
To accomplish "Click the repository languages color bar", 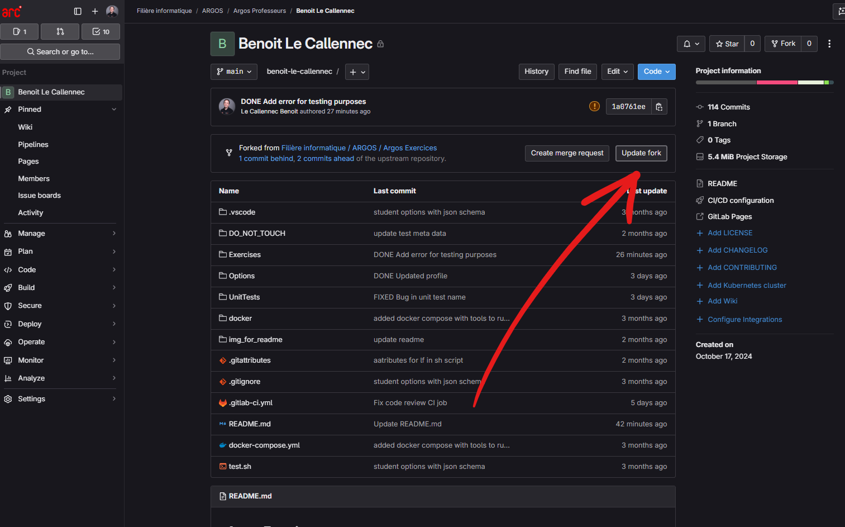I will pos(764,83).
